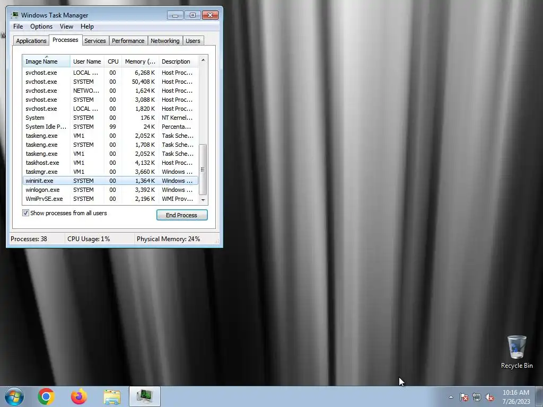
Task: Sort by User Name column header
Action: pyautogui.click(x=87, y=61)
